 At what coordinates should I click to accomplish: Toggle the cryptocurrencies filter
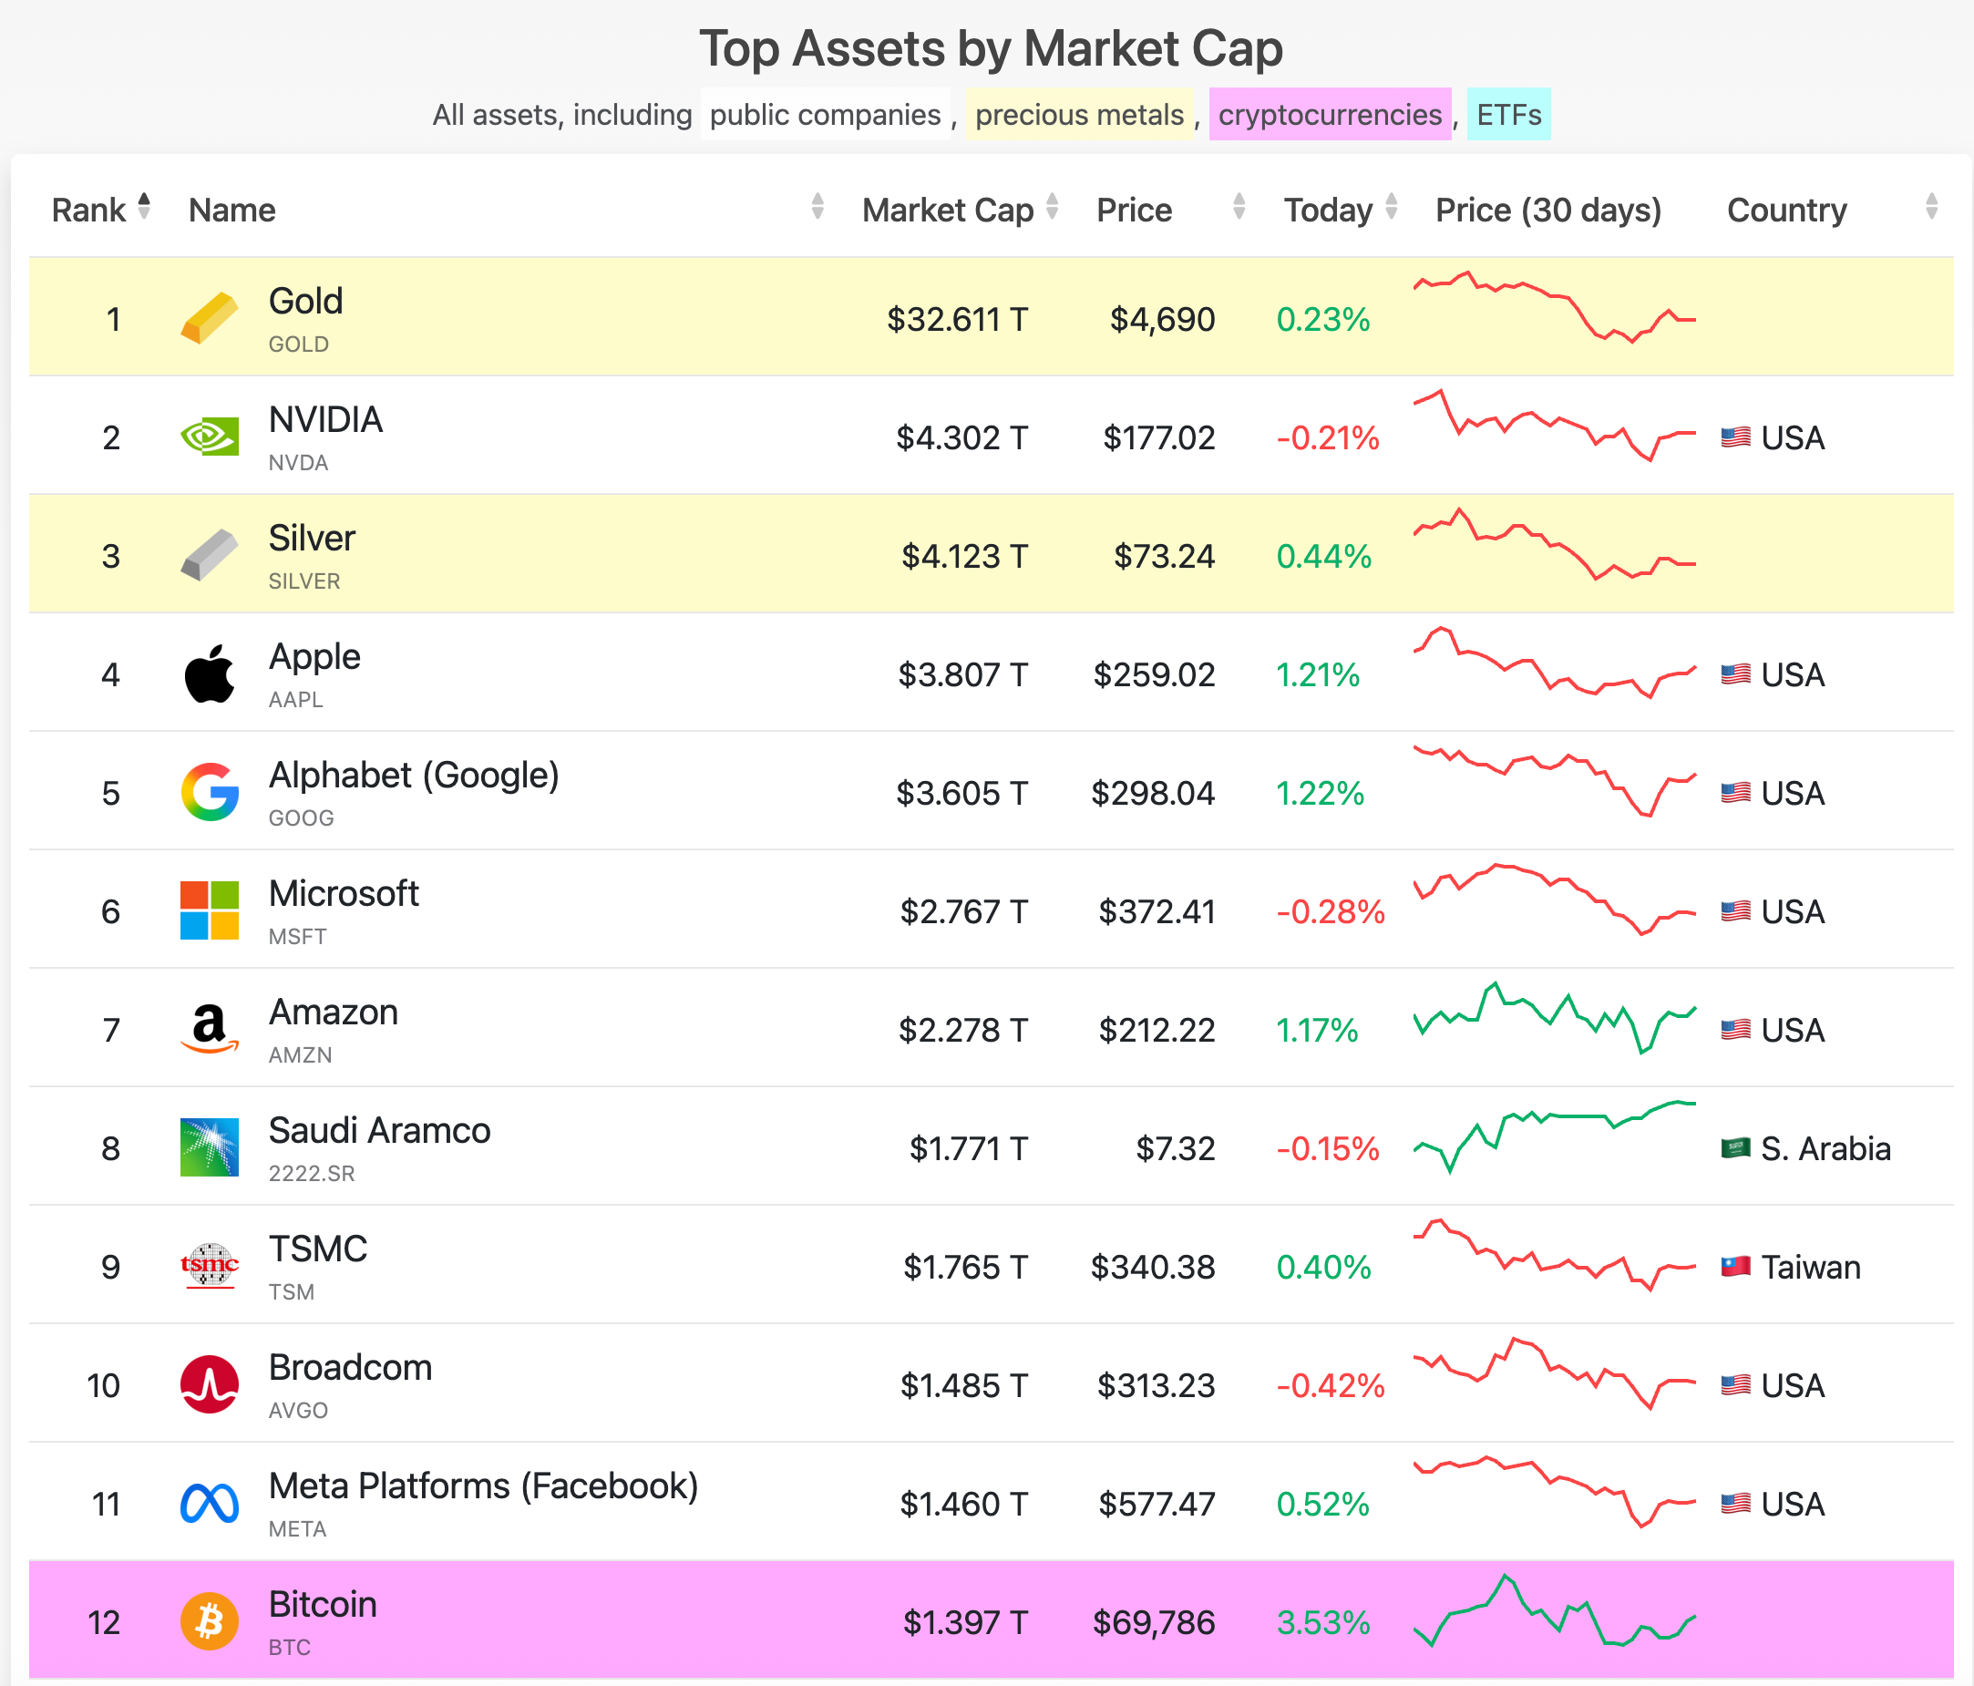tap(1329, 114)
